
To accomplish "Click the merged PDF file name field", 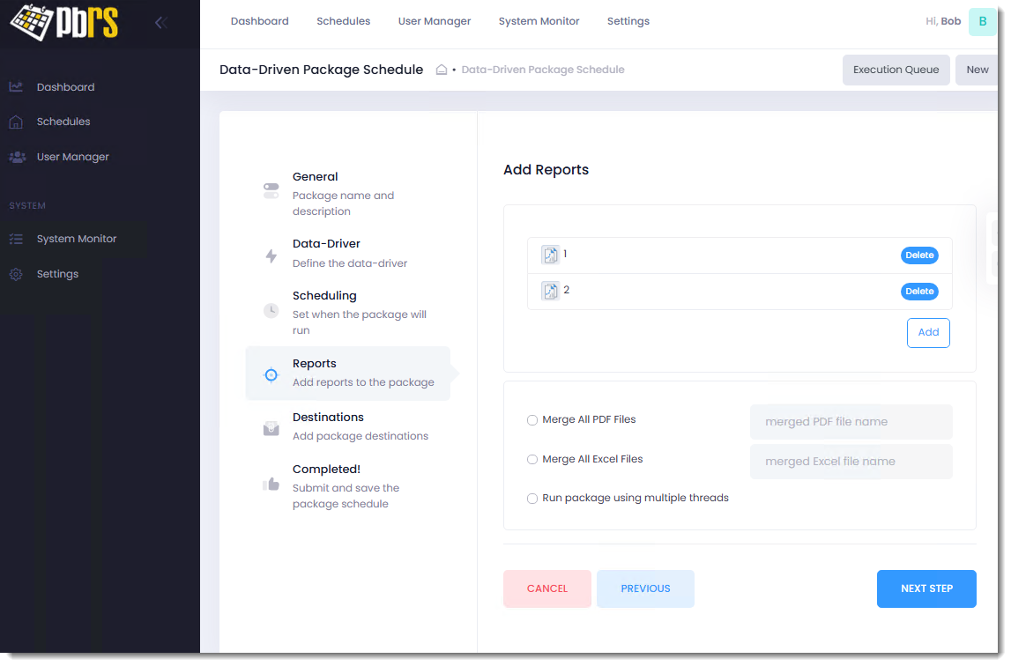I will (851, 422).
